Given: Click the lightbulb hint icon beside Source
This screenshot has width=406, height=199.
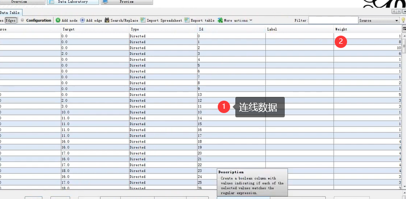Looking at the screenshot, I should [403, 20].
